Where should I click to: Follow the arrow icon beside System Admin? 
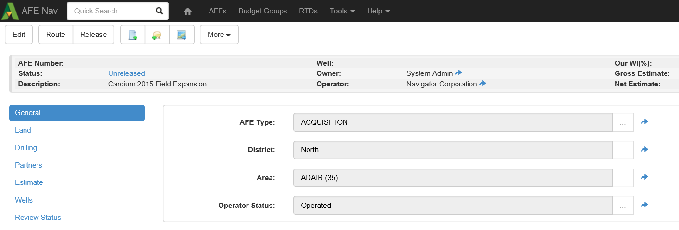458,73
